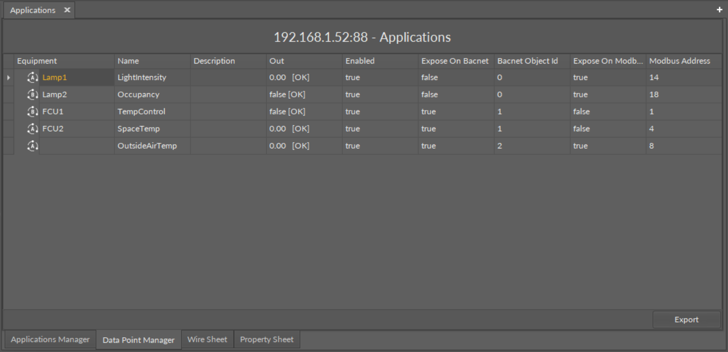Sort by the Modbus Address column header
728x352 pixels.
[679, 61]
